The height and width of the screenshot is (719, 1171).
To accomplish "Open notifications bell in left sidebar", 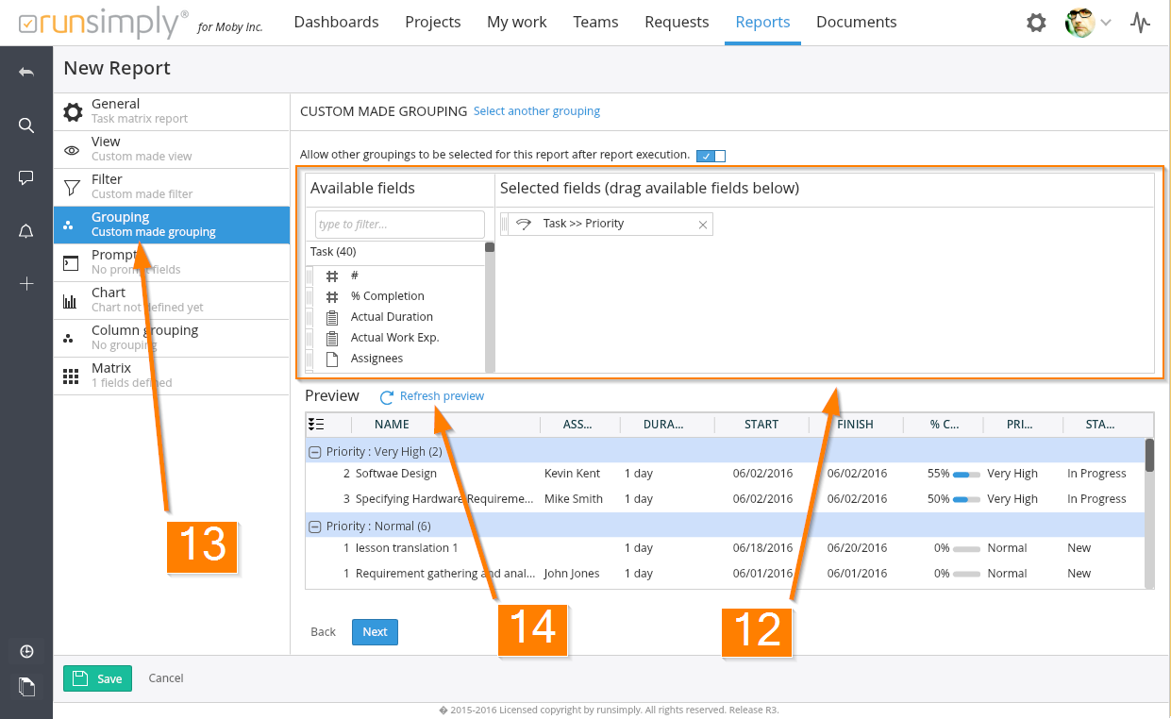I will click(x=26, y=231).
